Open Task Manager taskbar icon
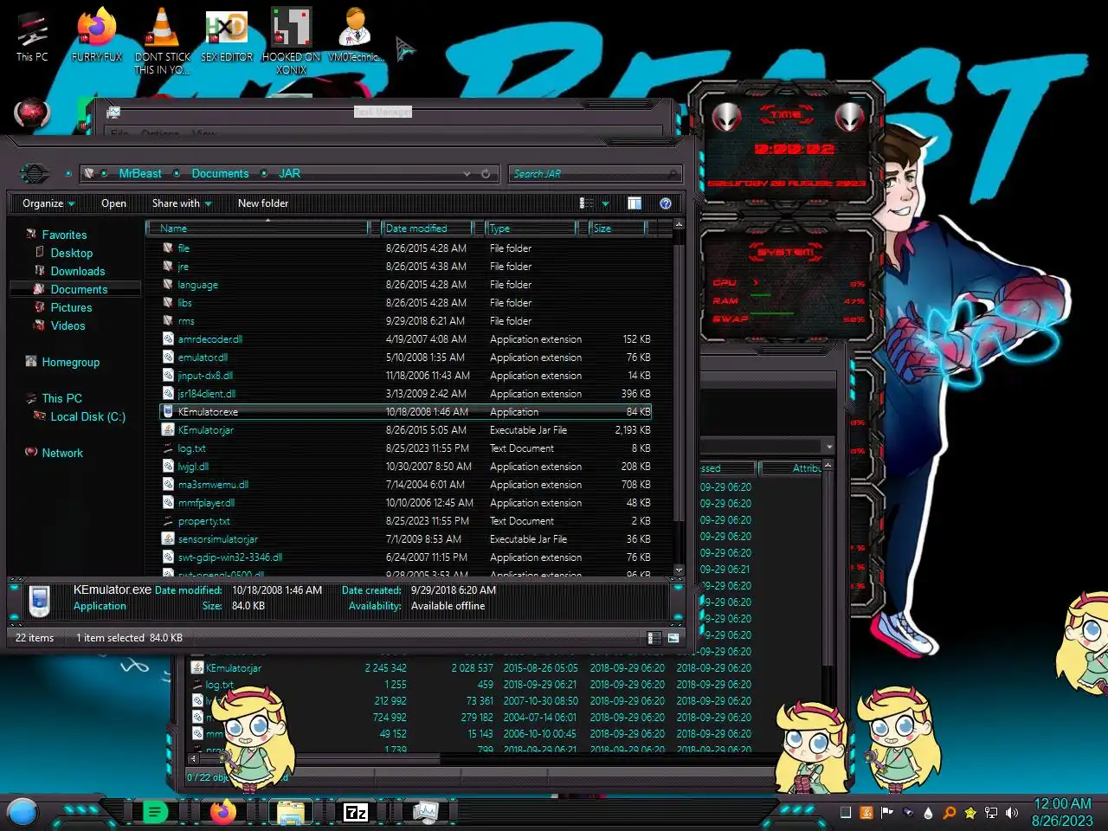 [425, 812]
